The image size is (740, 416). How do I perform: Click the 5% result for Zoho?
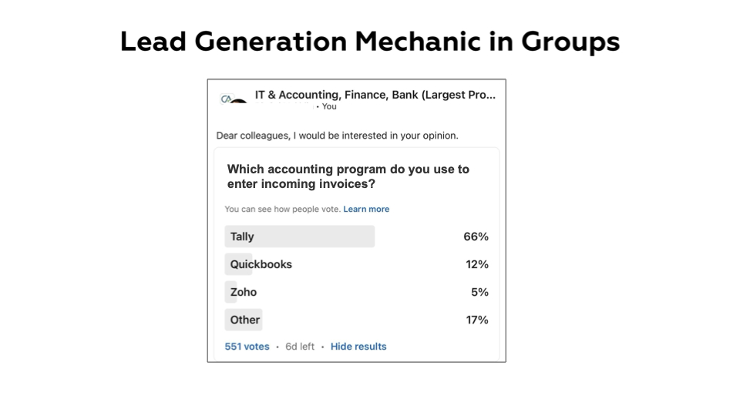(x=479, y=292)
